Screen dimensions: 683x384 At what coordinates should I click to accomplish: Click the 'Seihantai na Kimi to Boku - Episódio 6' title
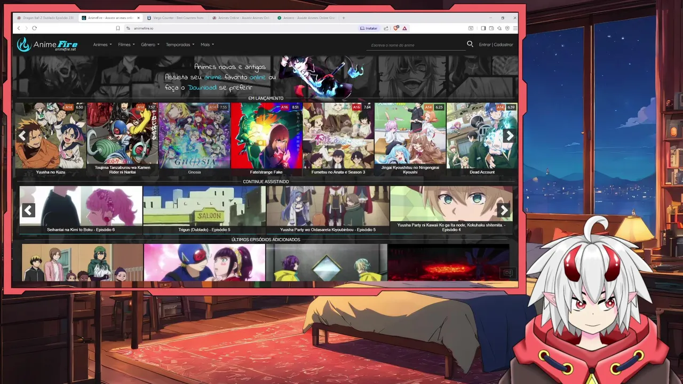tap(81, 230)
